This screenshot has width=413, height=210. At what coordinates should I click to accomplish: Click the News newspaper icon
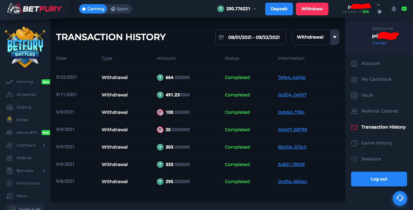point(9,196)
